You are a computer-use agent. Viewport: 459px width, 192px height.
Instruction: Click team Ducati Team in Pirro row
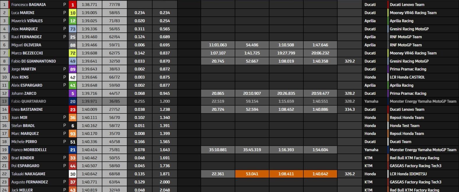[x=400, y=142]
